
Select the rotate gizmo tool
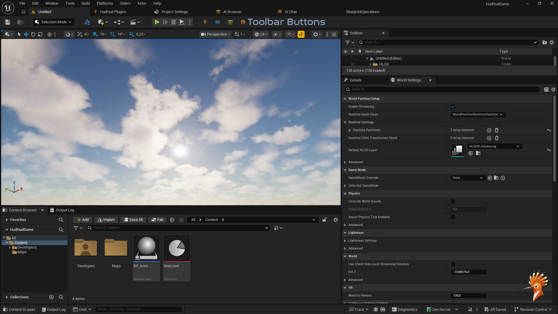[x=33, y=34]
